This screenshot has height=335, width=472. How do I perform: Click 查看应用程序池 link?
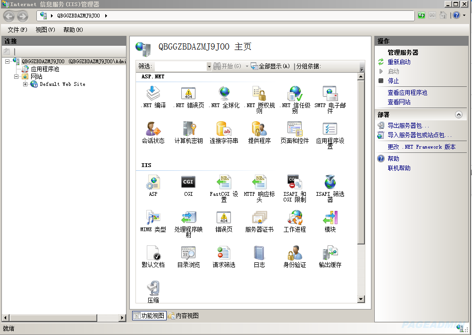tap(407, 92)
